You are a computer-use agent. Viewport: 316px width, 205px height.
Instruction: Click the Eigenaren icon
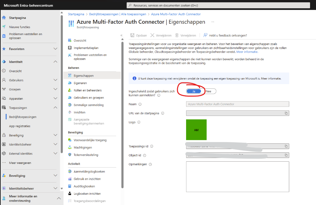pyautogui.click(x=70, y=83)
